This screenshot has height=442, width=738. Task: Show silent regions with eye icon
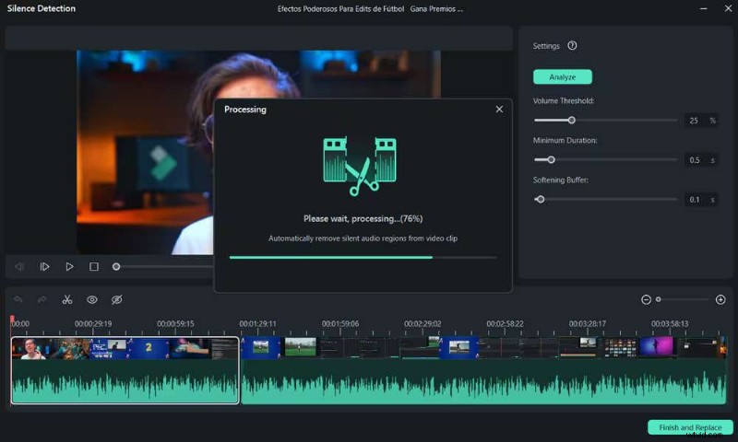pos(92,299)
